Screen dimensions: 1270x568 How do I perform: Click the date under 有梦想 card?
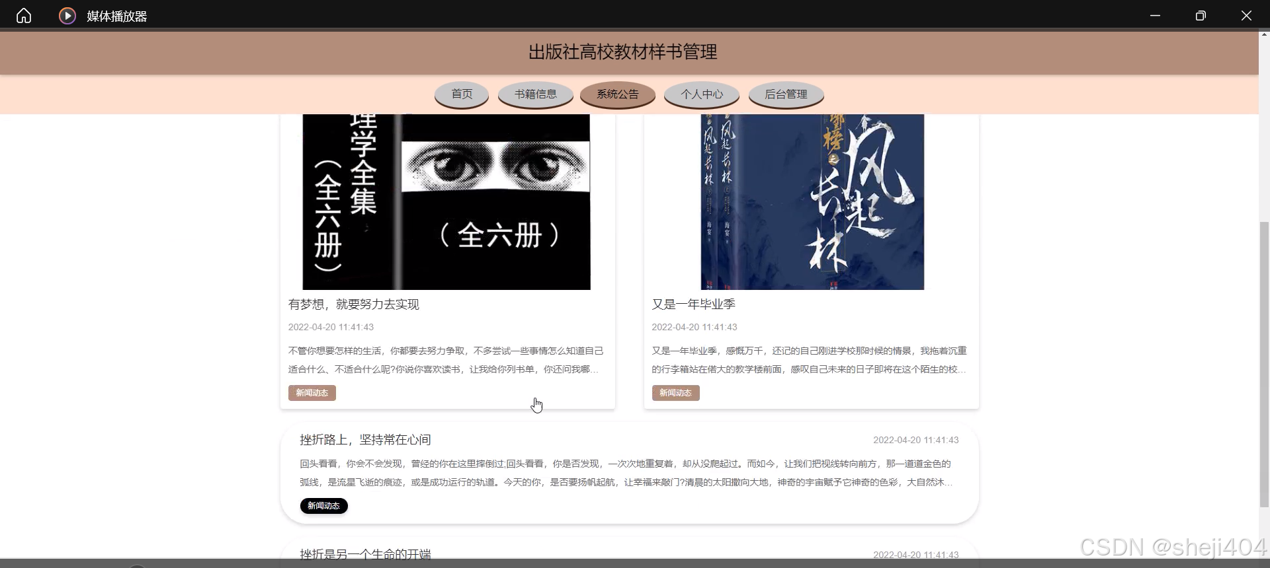331,327
